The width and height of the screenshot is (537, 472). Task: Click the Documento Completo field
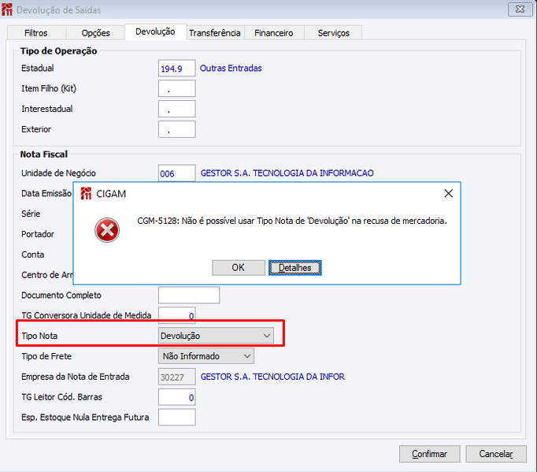tap(189, 295)
